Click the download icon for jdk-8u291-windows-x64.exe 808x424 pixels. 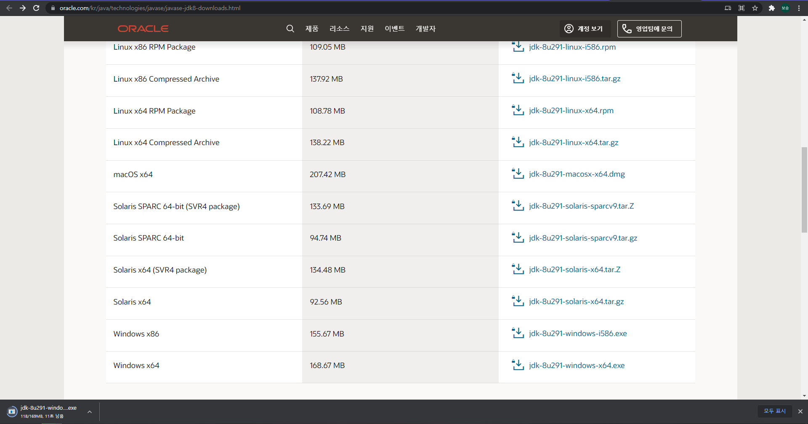pyautogui.click(x=518, y=365)
